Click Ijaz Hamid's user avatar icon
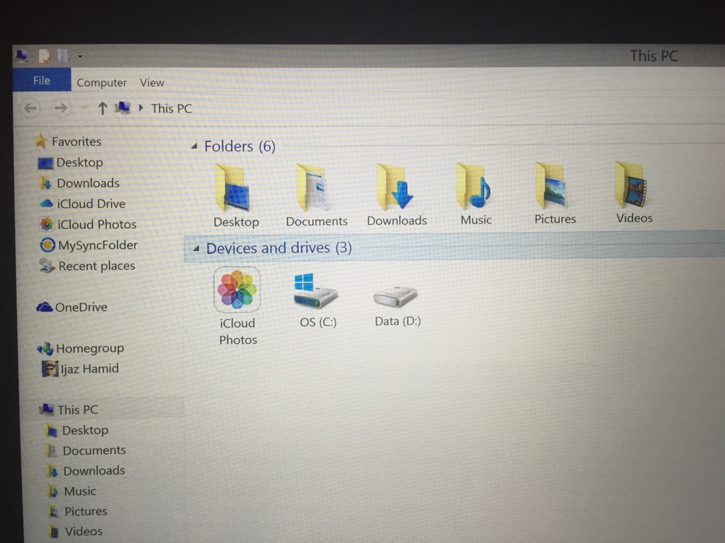The height and width of the screenshot is (543, 725). 50,368
